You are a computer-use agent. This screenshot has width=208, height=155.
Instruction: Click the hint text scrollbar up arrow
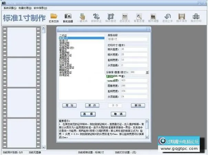147,121
